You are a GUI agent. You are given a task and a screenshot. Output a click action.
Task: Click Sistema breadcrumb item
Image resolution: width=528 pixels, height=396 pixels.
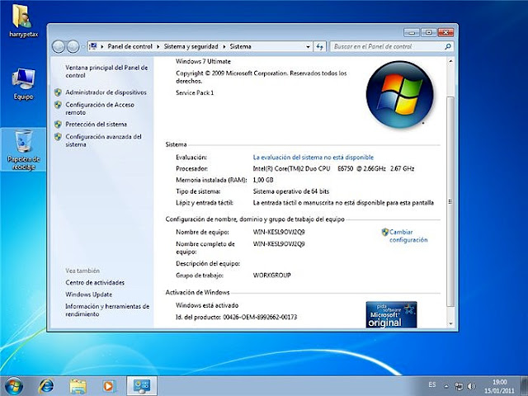click(x=240, y=46)
